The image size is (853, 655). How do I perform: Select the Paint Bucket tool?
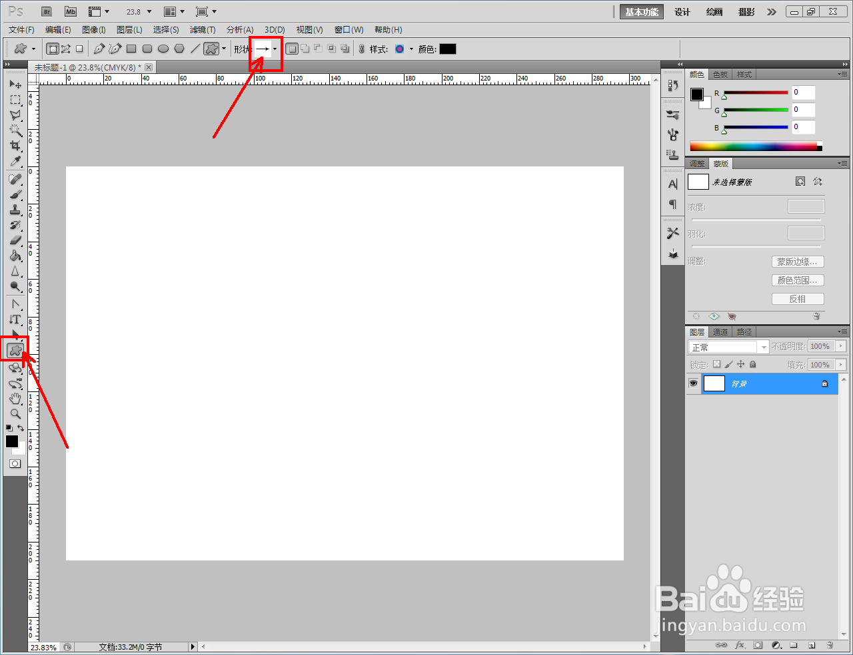(x=15, y=256)
